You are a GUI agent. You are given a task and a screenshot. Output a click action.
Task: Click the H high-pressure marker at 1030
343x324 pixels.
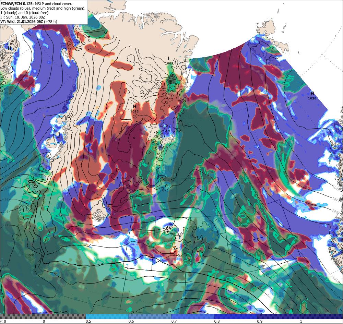312,94
